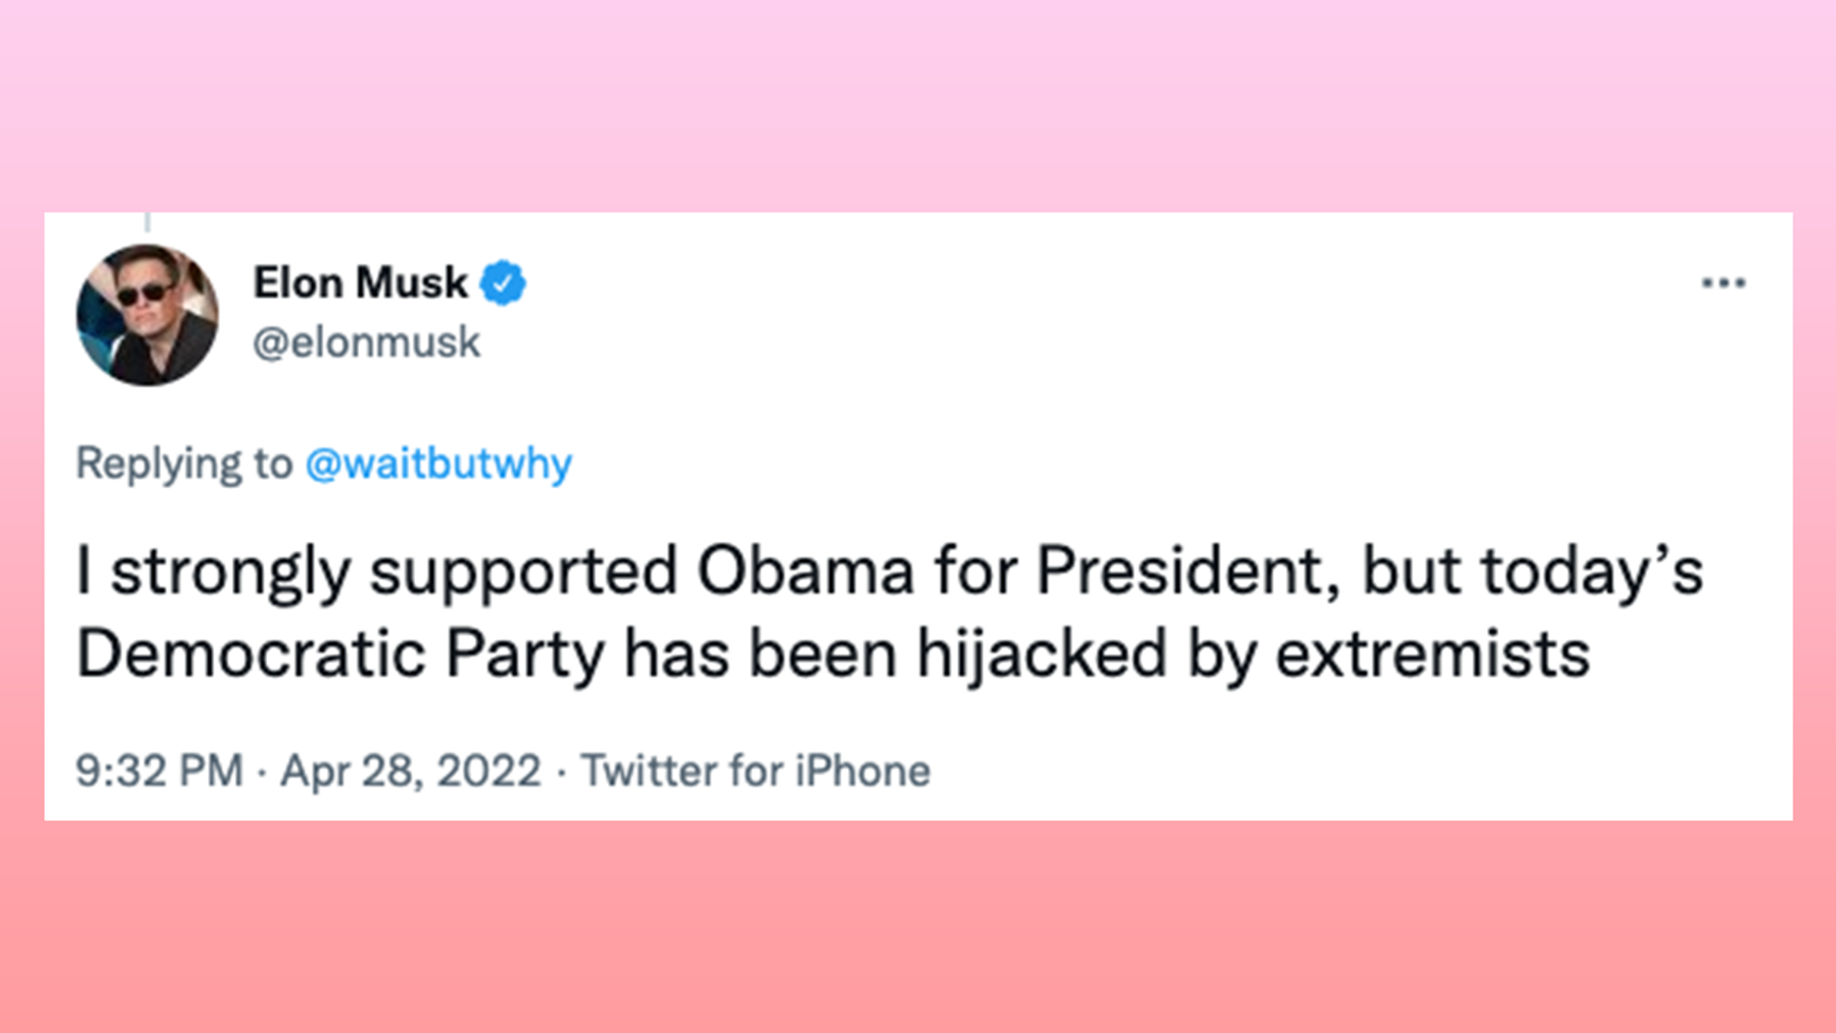
Task: Click the 'Replying to' label
Action: pyautogui.click(x=184, y=463)
